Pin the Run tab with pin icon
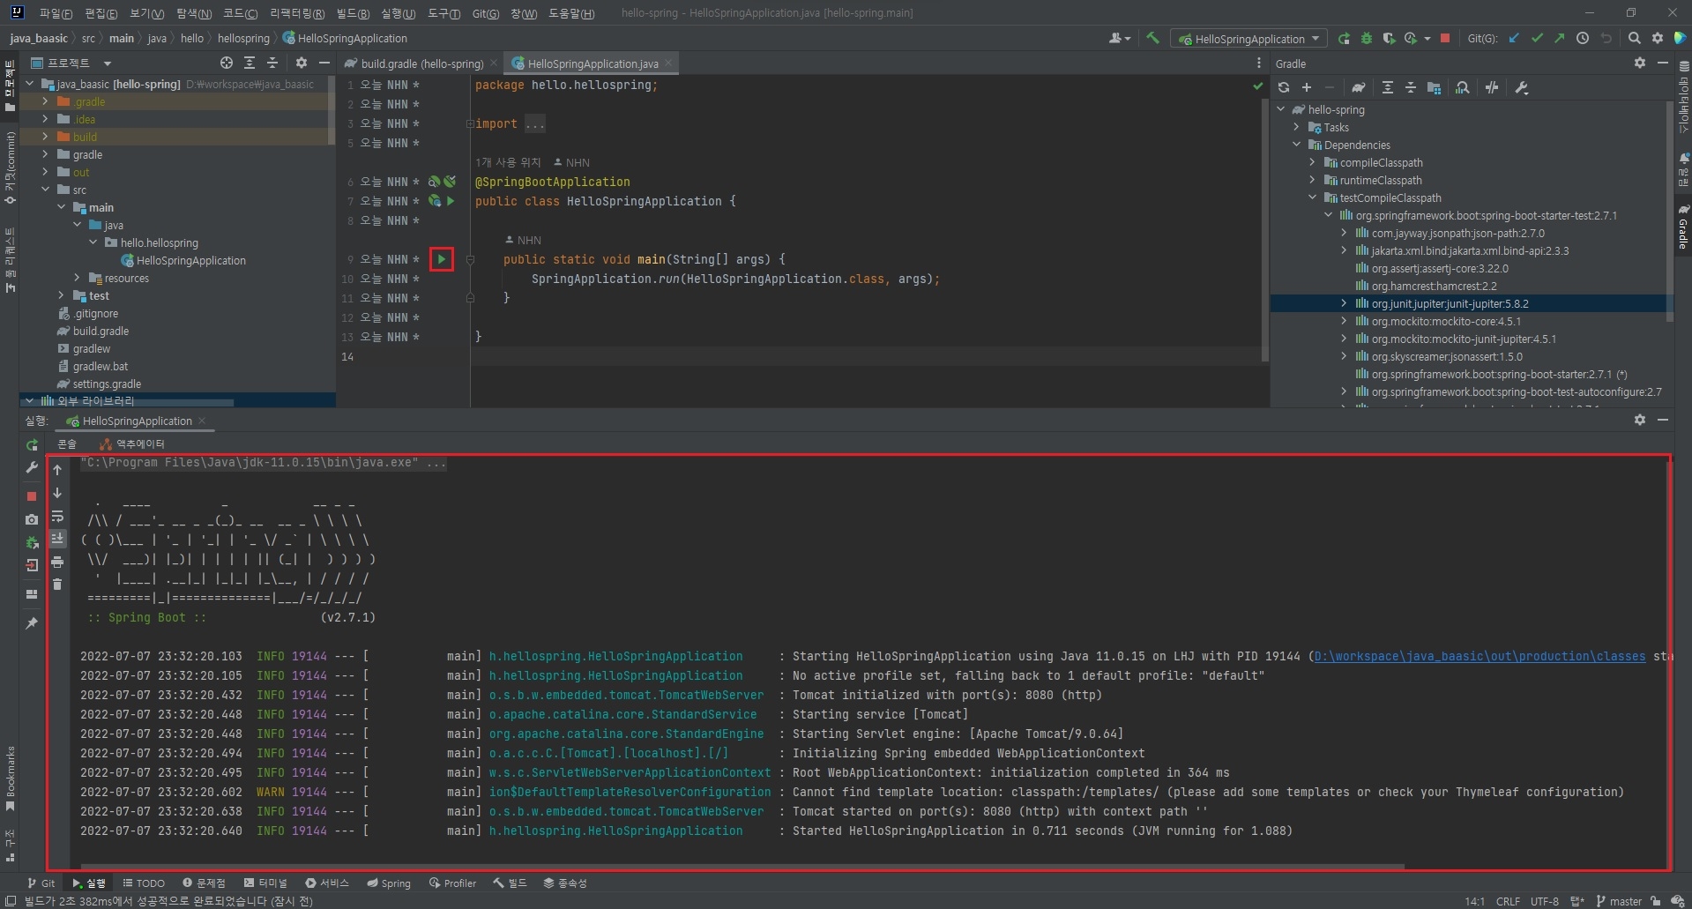1692x909 pixels. (32, 622)
